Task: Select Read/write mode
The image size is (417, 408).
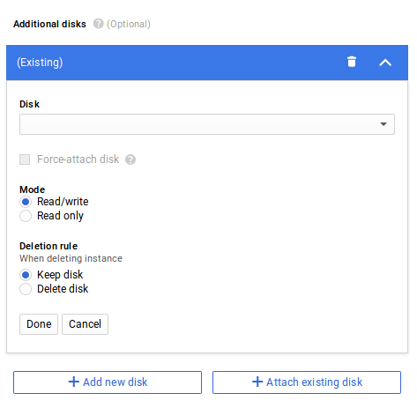Action: [x=26, y=202]
